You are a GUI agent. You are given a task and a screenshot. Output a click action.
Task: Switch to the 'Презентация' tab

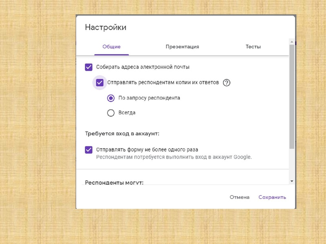pos(182,47)
